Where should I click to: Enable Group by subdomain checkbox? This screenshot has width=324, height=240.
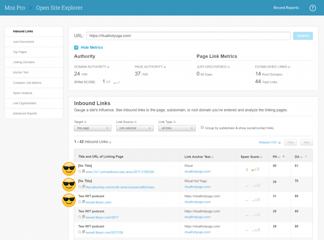point(202,128)
